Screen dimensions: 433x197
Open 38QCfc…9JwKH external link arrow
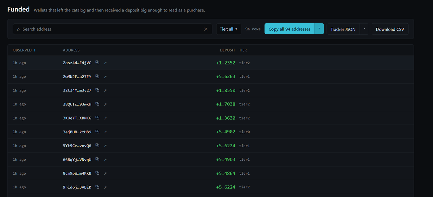tap(105, 104)
